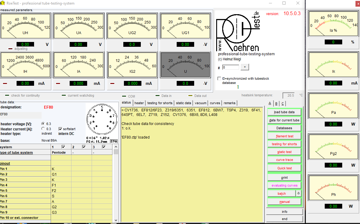Click the Ia % gauge
Viewport: 360px width, 224px height.
(333, 24)
